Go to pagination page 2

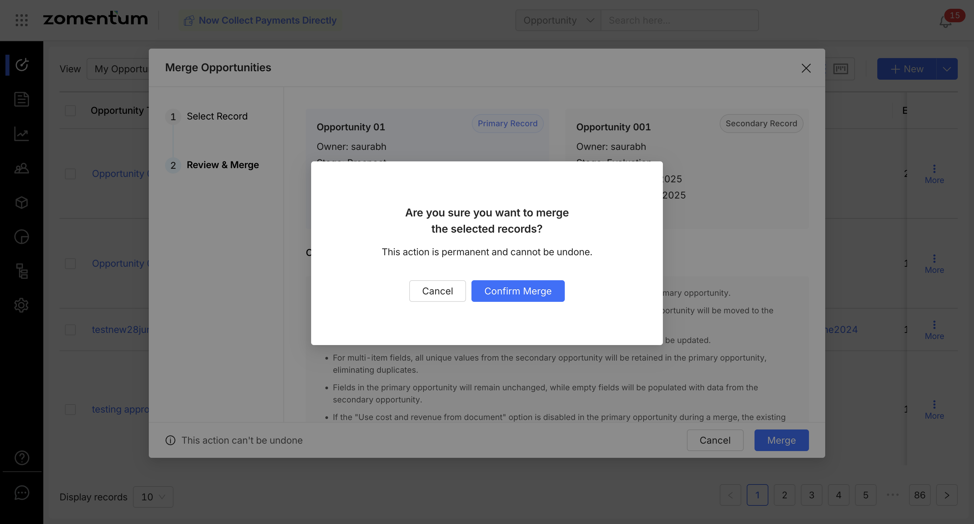click(785, 495)
